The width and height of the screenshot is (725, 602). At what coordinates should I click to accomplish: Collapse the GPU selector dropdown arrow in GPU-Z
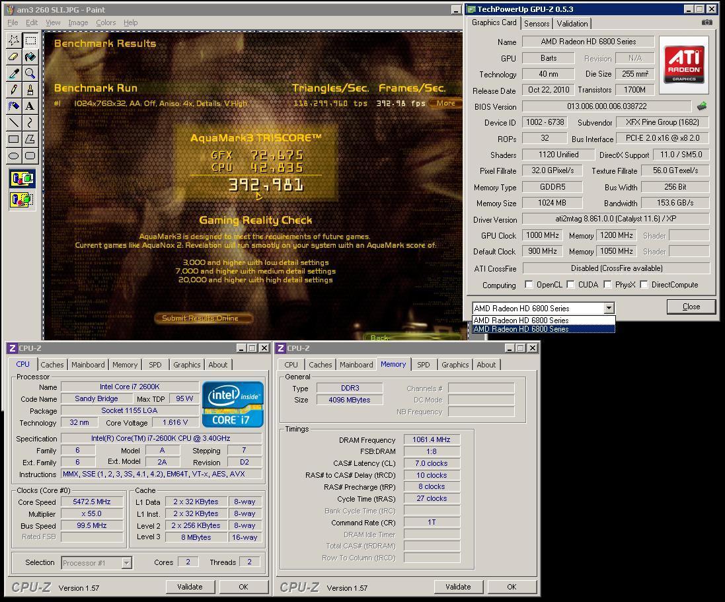click(x=609, y=308)
